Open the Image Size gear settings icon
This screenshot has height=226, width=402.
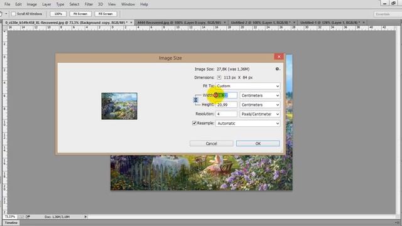tap(278, 69)
